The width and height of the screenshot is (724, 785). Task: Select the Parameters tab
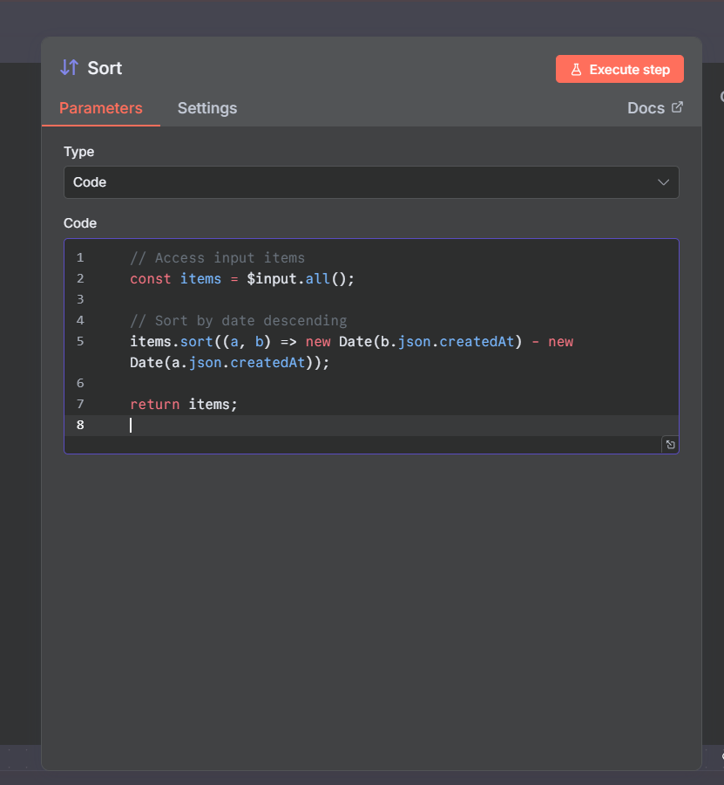pyautogui.click(x=100, y=108)
